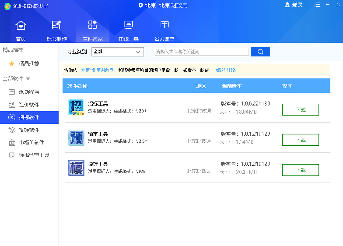Select 市场价软件 in the sidebar

pos(29,142)
